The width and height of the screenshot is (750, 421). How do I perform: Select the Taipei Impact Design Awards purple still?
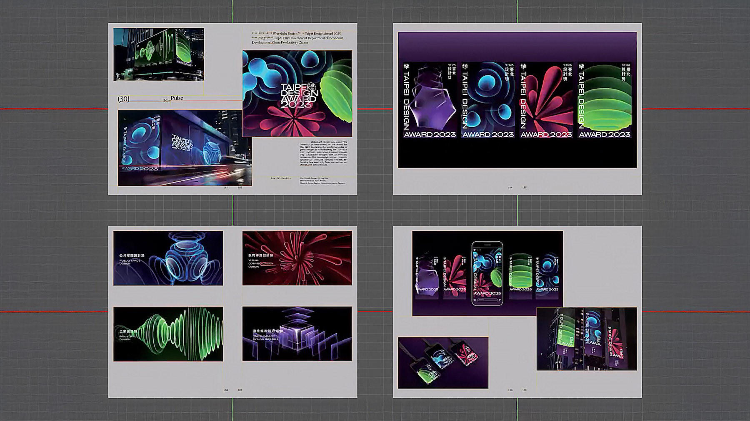[297, 334]
